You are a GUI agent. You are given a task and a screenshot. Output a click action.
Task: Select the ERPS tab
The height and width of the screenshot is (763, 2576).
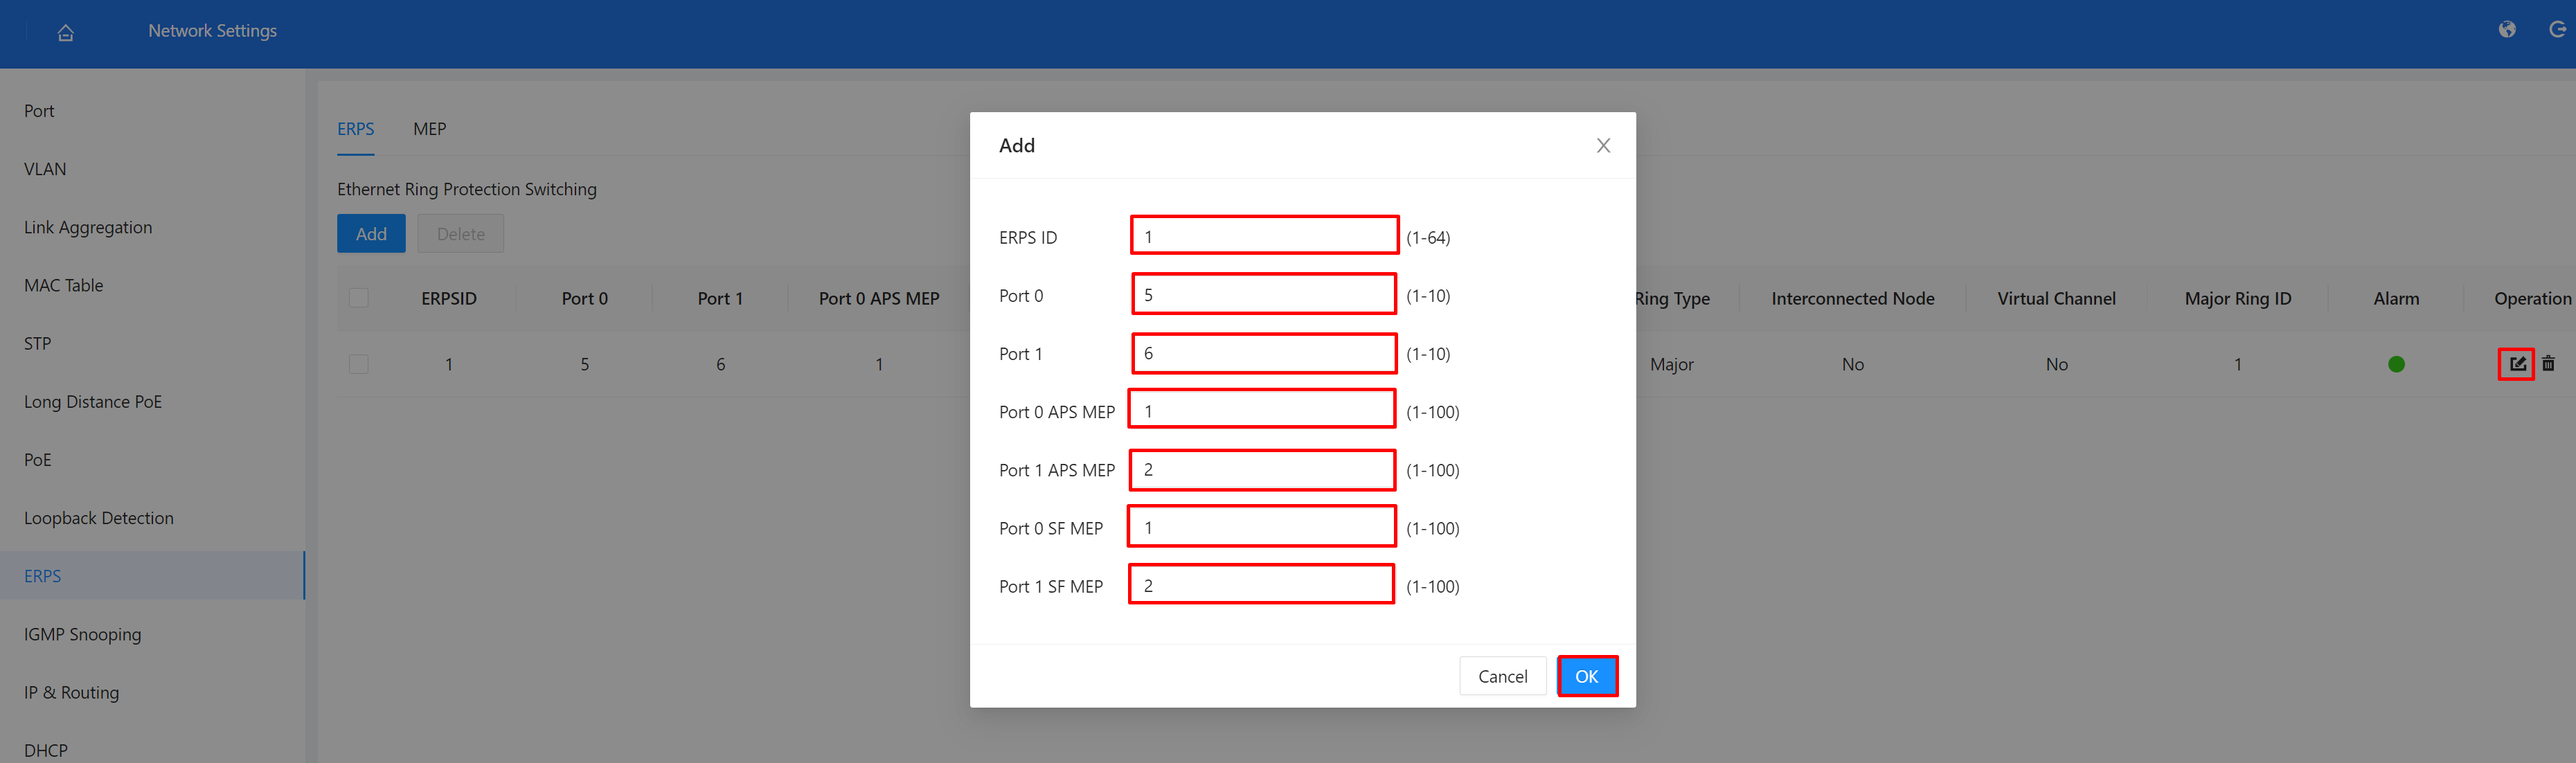point(356,129)
